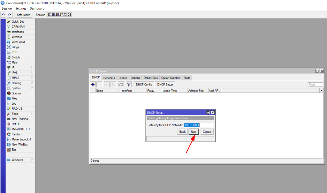This screenshot has height=193, width=327.
Task: Launch New Terminal from sidebar
Action: 20,119
